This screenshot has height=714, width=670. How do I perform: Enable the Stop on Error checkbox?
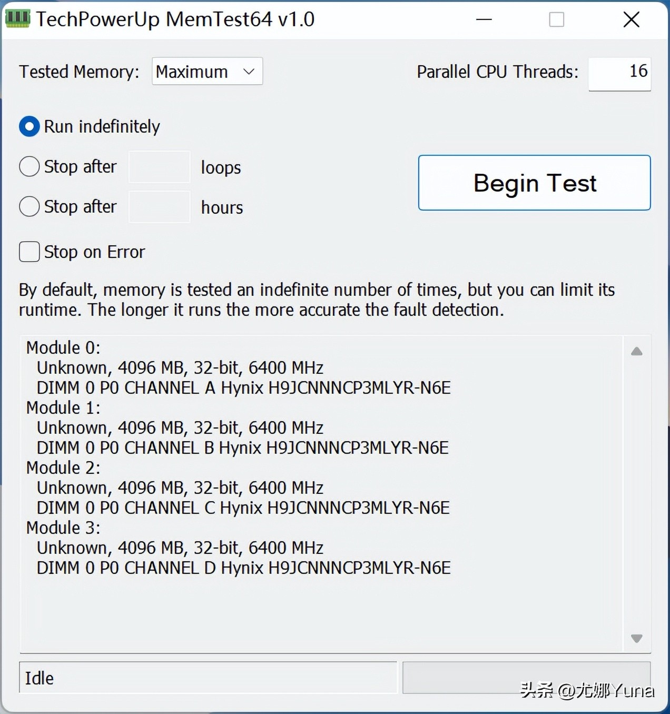pyautogui.click(x=29, y=252)
